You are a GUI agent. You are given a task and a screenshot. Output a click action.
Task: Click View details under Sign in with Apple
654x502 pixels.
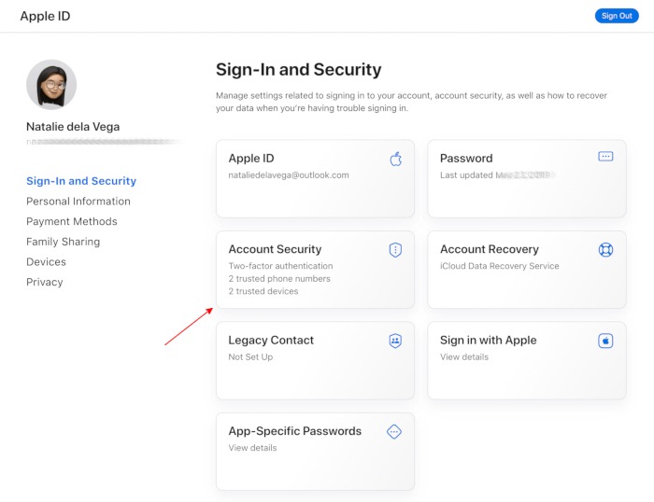click(464, 357)
